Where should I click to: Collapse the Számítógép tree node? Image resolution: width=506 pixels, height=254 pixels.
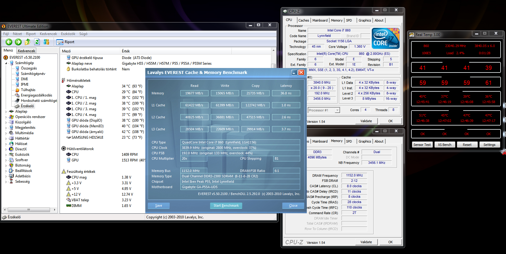point(6,63)
